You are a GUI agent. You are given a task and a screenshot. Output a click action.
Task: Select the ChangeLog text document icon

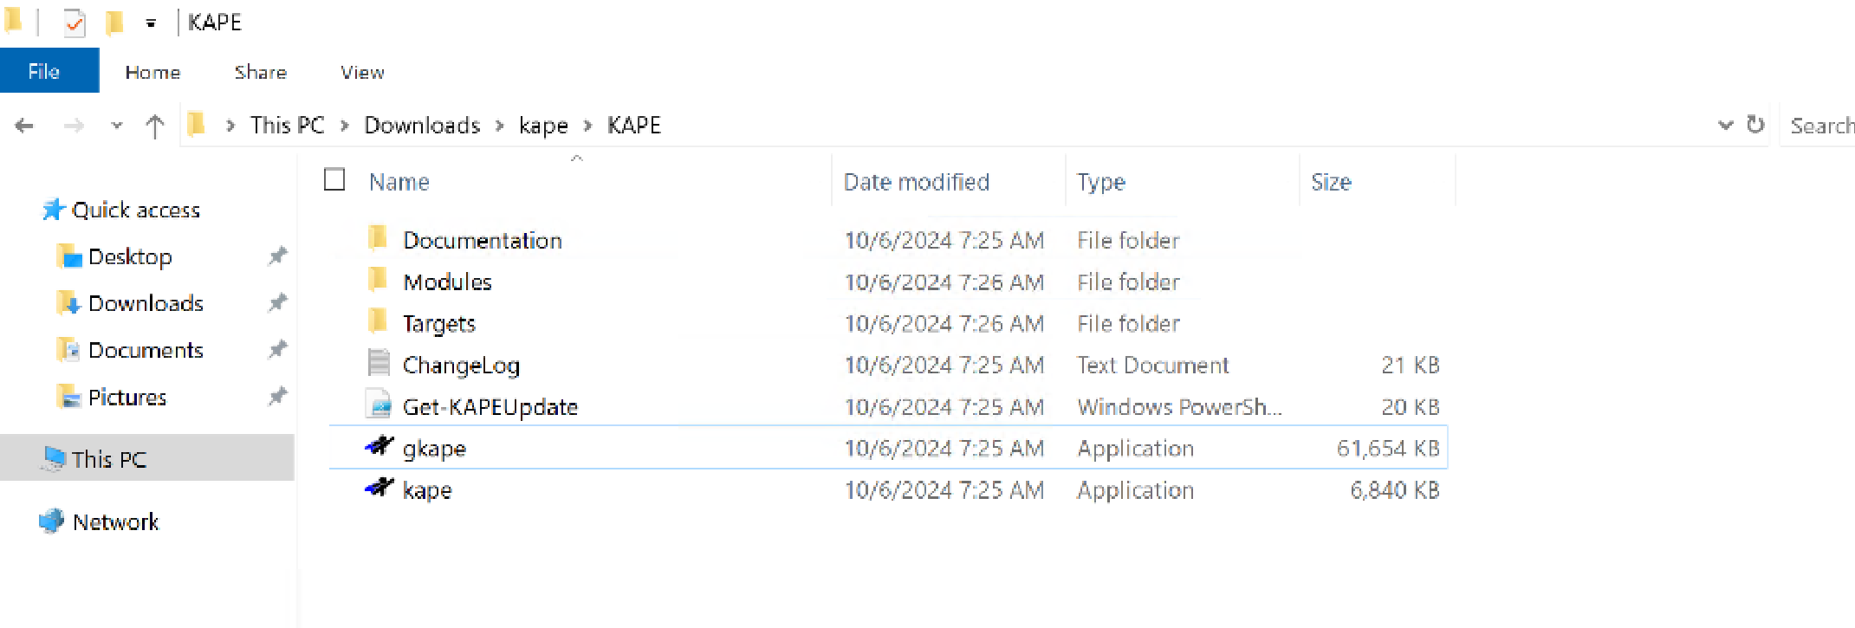[379, 363]
